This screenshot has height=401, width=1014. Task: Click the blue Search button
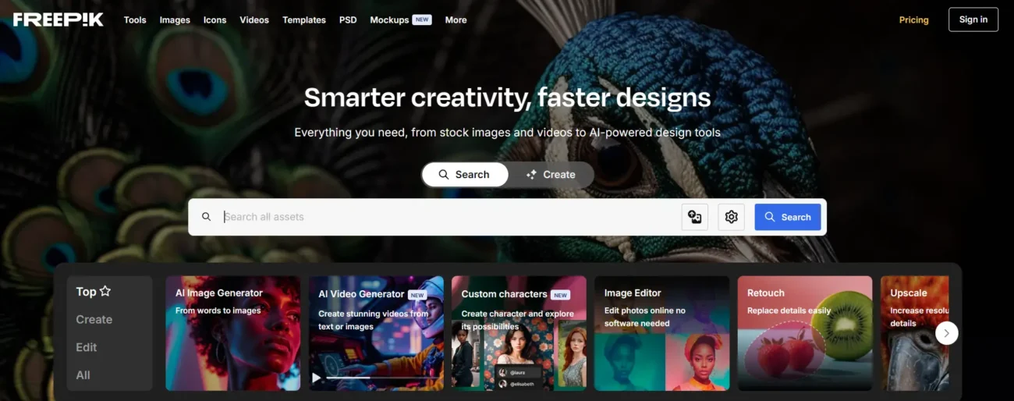coord(788,217)
